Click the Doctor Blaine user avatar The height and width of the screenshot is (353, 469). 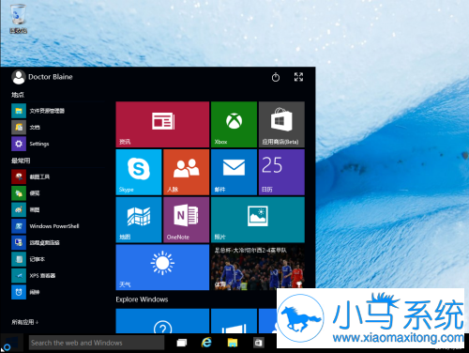(x=19, y=77)
